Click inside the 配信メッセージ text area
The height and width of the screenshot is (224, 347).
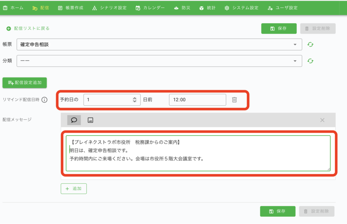[x=198, y=153]
